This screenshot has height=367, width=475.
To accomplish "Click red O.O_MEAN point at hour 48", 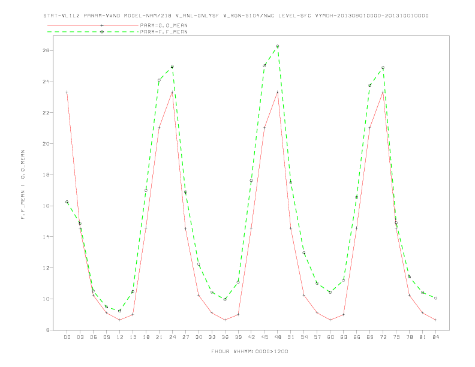I will click(278, 92).
